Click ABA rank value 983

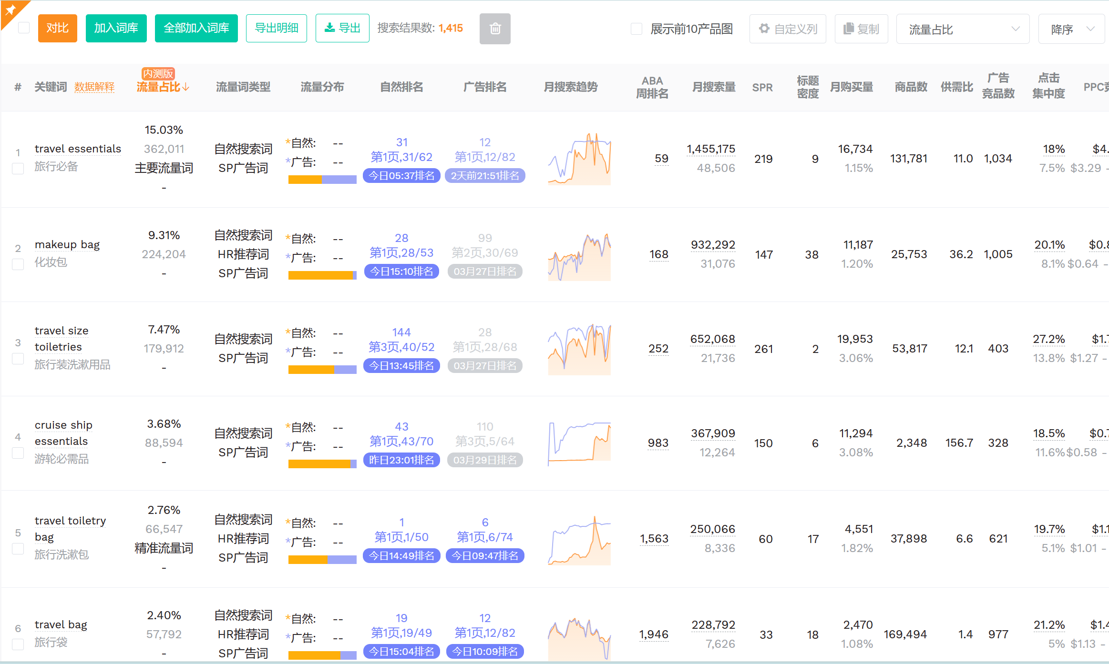(x=658, y=443)
